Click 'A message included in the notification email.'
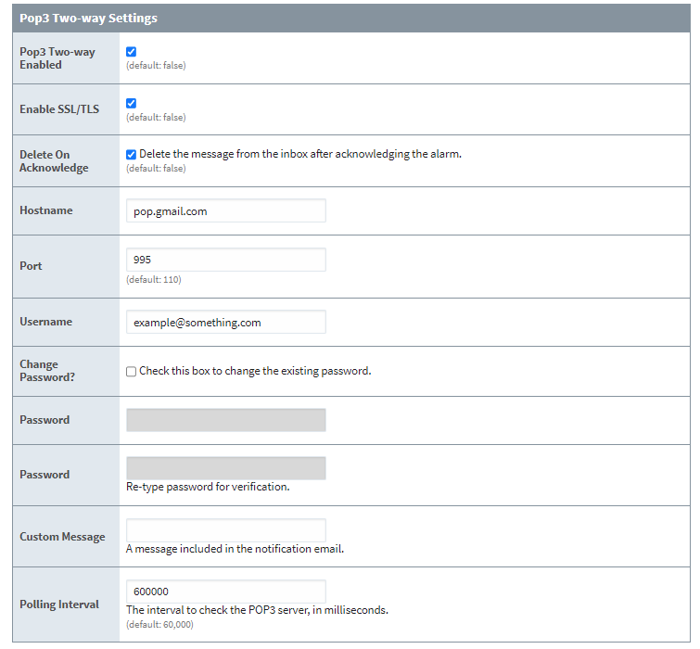 tap(235, 549)
